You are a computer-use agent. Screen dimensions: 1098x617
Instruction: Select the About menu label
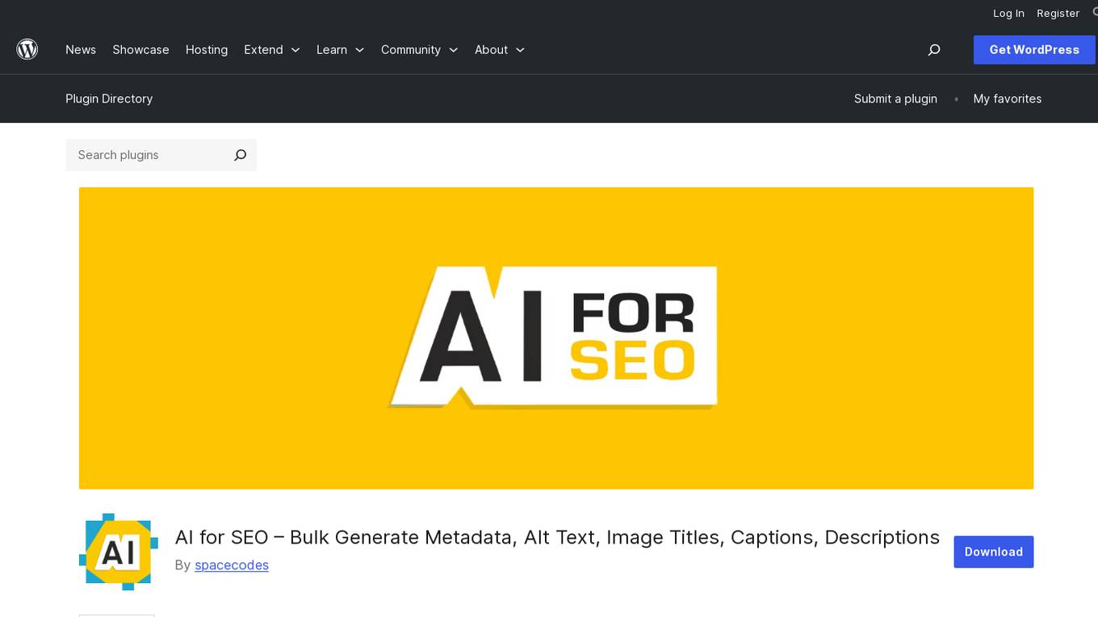(491, 50)
